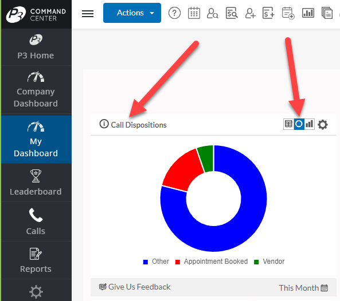This screenshot has width=340, height=301.
Task: Click the documents copy icon in toolbar
Action: [x=327, y=13]
